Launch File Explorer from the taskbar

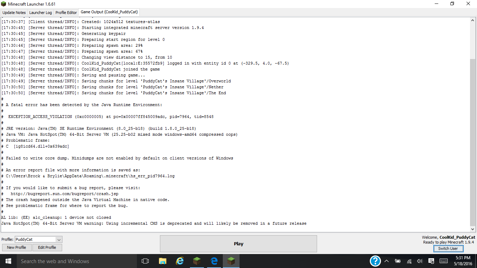click(163, 261)
